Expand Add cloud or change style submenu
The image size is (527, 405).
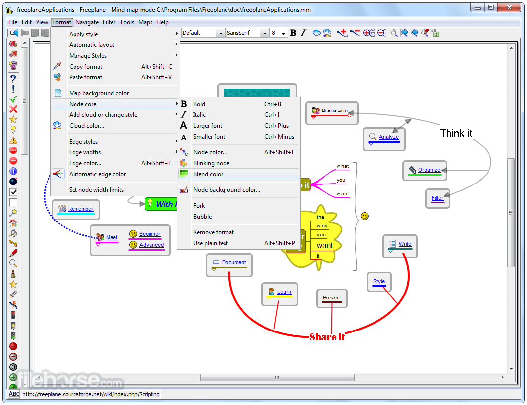115,115
